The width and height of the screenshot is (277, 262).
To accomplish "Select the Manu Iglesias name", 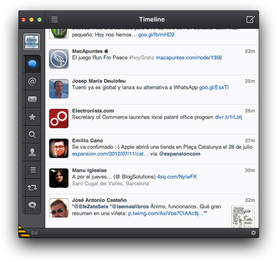I will pos(90,170).
